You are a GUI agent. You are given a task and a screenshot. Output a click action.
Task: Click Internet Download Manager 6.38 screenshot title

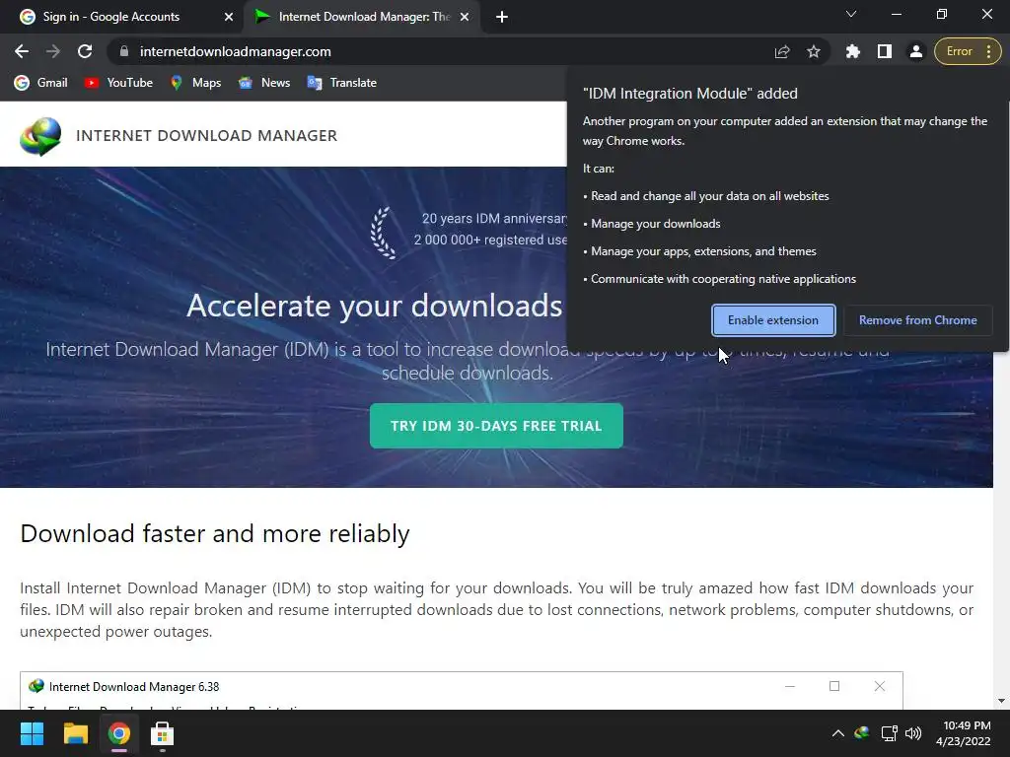(x=134, y=687)
